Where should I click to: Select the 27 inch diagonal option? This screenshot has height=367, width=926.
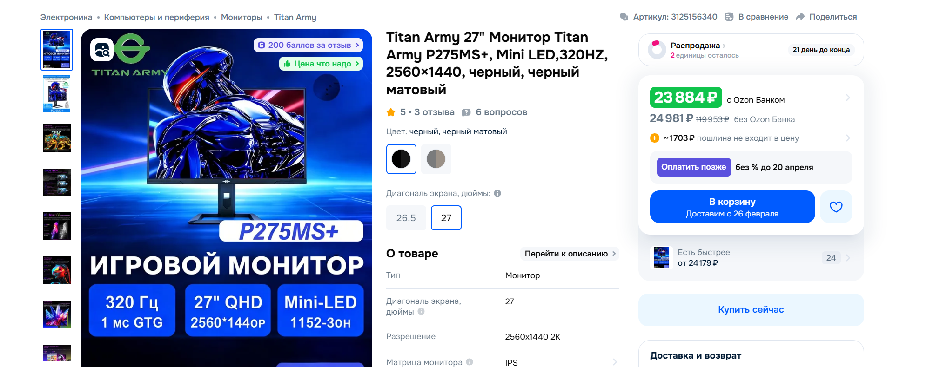(446, 218)
